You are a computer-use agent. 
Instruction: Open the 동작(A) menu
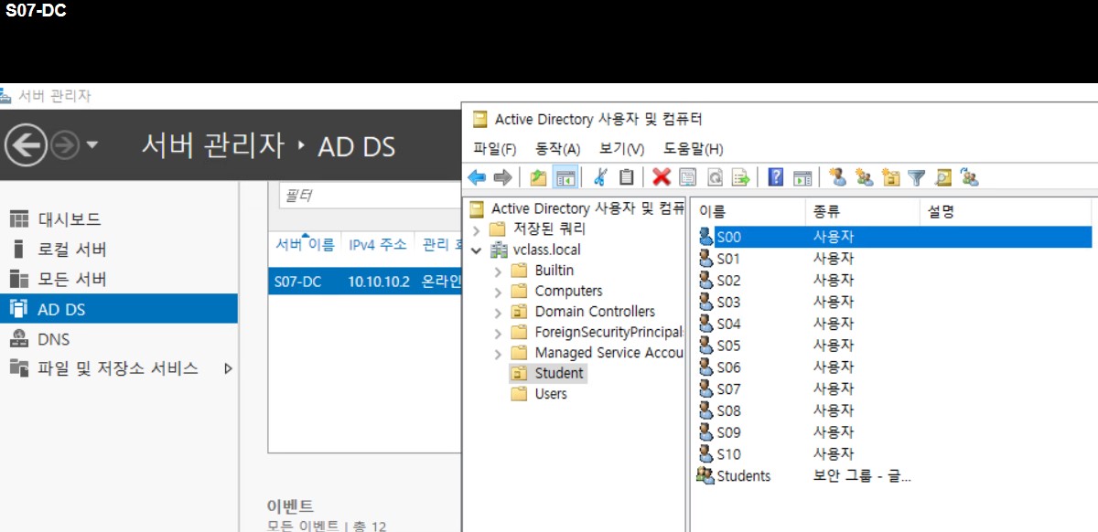[558, 149]
